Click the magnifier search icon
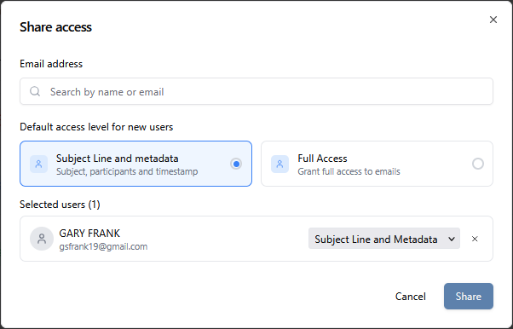This screenshot has width=513, height=329. click(35, 91)
